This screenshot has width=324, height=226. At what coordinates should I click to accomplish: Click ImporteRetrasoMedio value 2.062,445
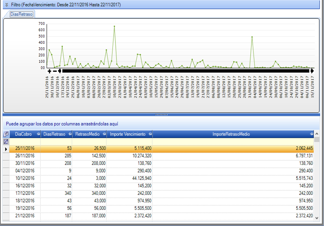(304, 149)
